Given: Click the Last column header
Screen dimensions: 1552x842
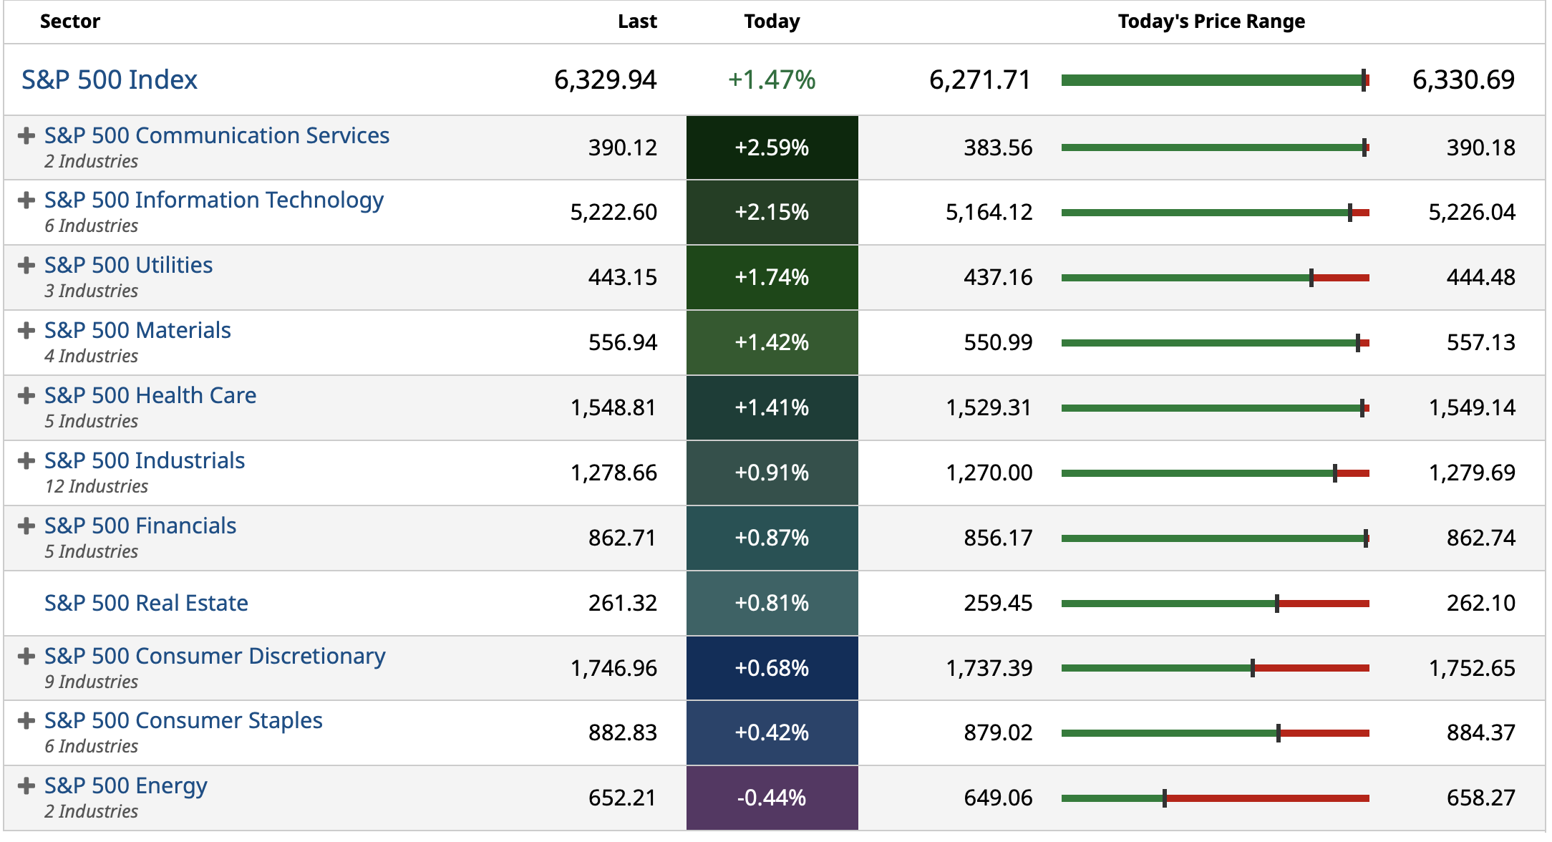Looking at the screenshot, I should (637, 21).
